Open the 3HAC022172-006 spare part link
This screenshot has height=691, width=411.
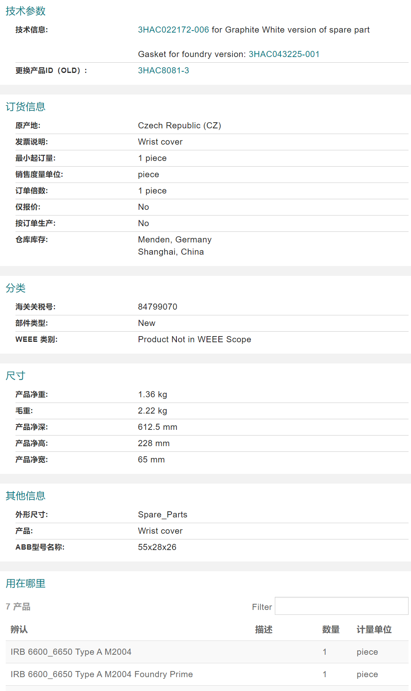point(173,30)
